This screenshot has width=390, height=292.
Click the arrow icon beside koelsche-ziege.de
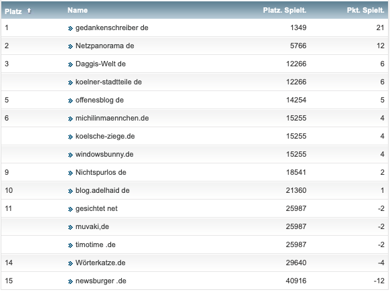point(70,137)
